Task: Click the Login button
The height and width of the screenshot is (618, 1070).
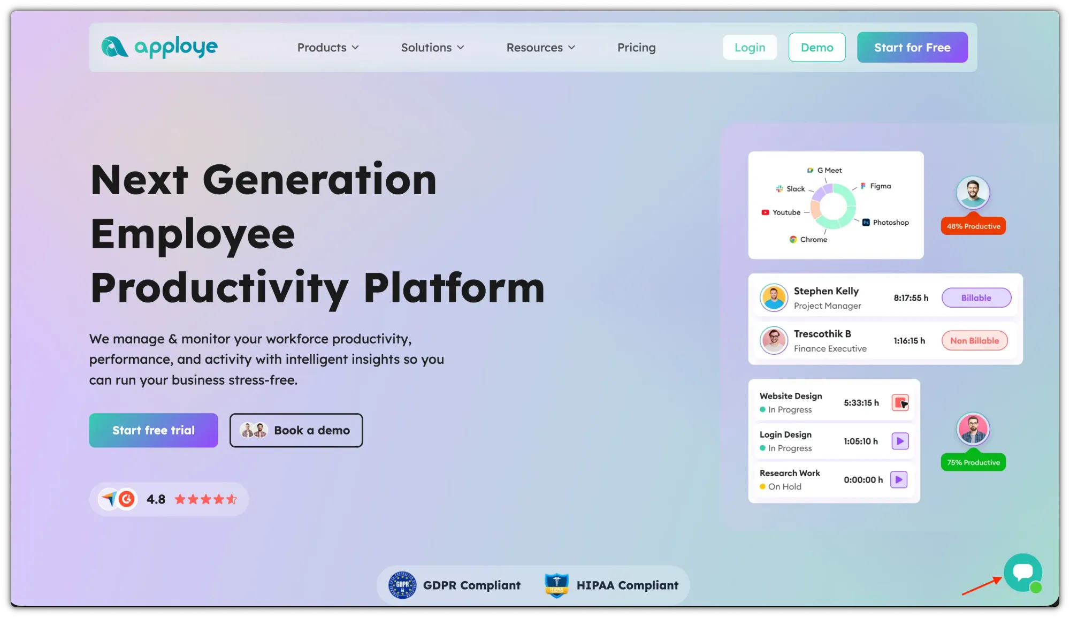Action: tap(750, 48)
